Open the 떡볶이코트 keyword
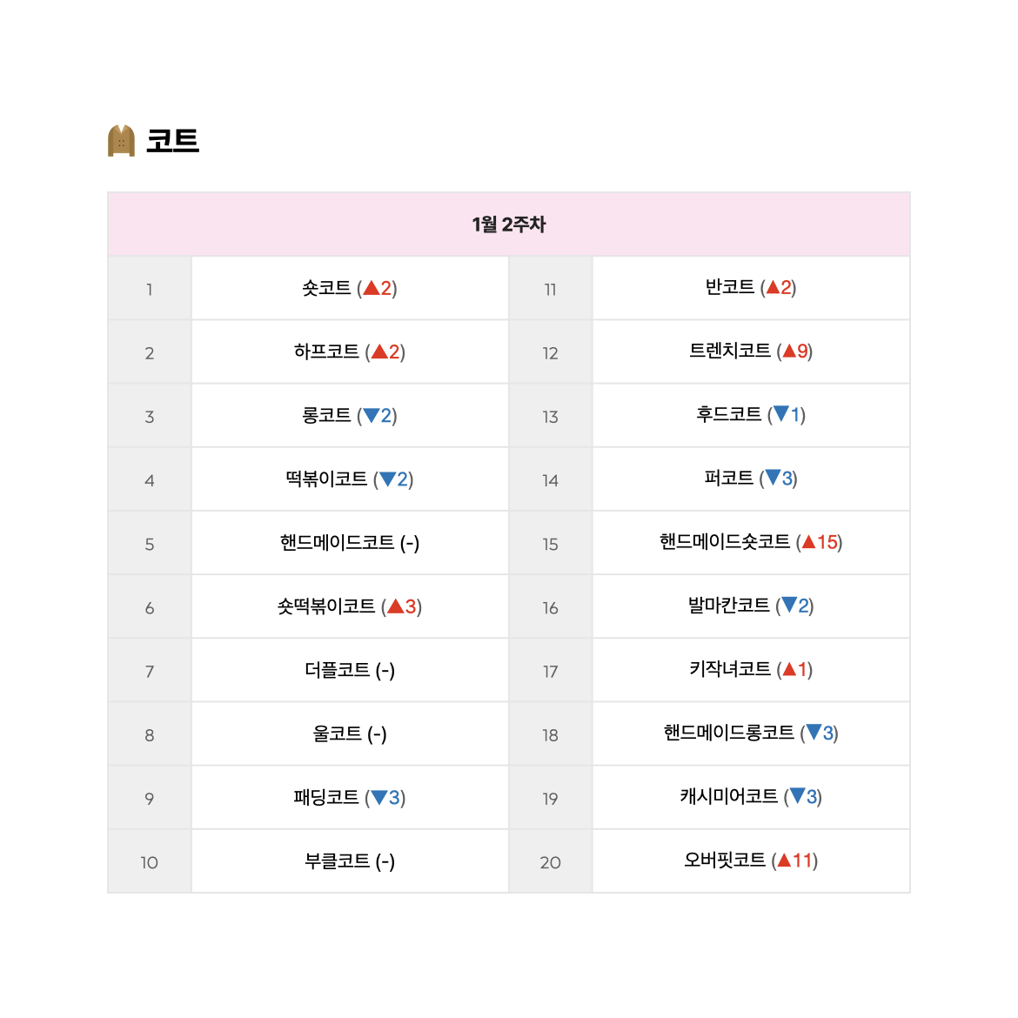1018x1018 pixels. click(x=326, y=479)
